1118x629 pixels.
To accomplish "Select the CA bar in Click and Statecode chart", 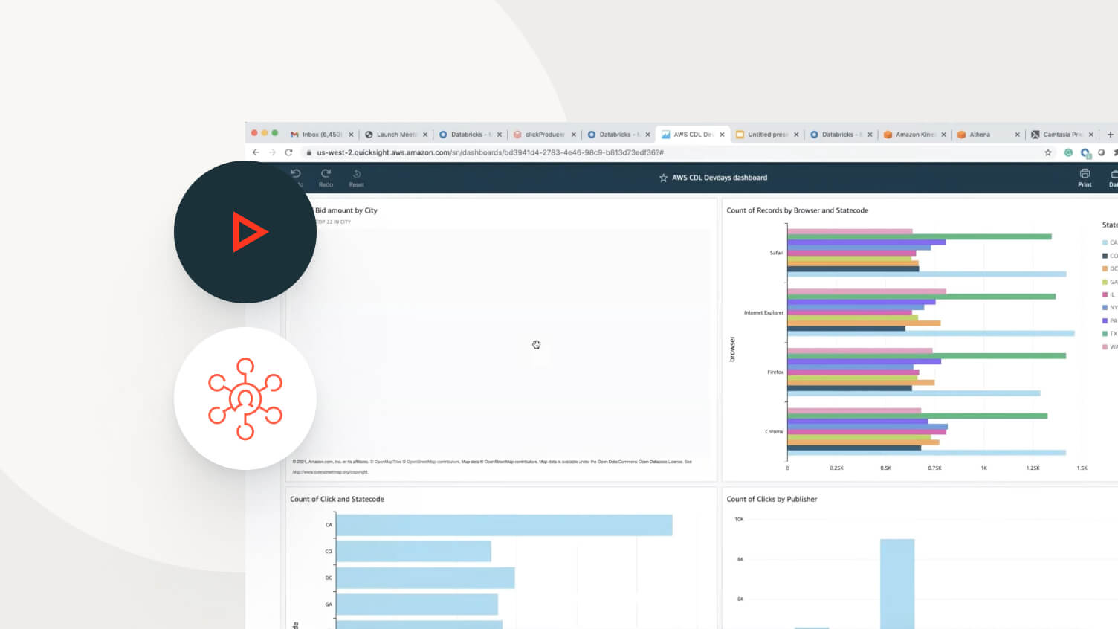I will click(x=504, y=525).
